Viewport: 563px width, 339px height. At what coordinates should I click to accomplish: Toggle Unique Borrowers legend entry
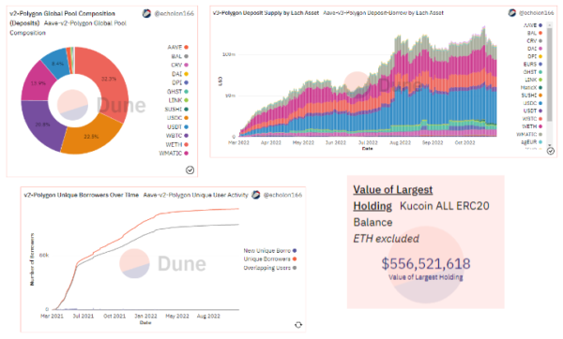[270, 259]
